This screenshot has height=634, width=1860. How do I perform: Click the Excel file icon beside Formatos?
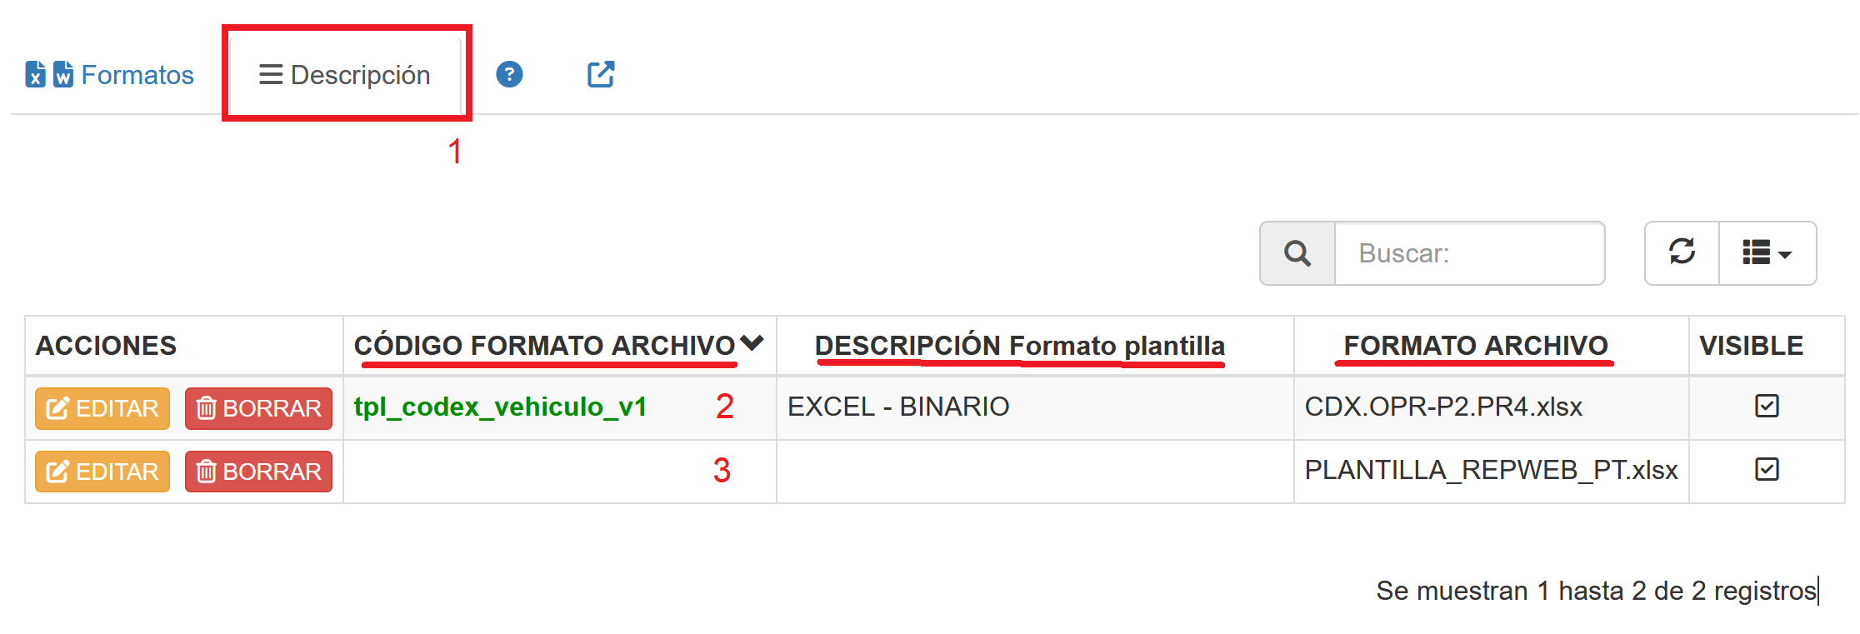[x=35, y=75]
